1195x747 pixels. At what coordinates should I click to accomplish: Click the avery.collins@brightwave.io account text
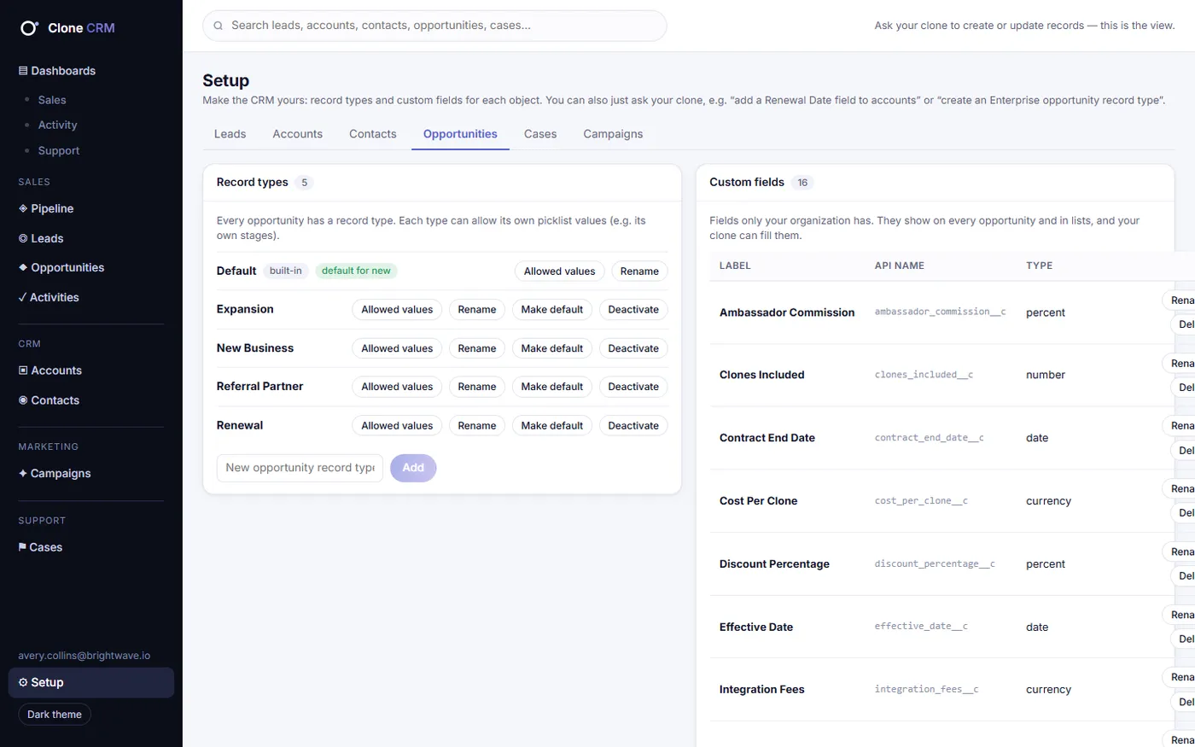tap(85, 656)
